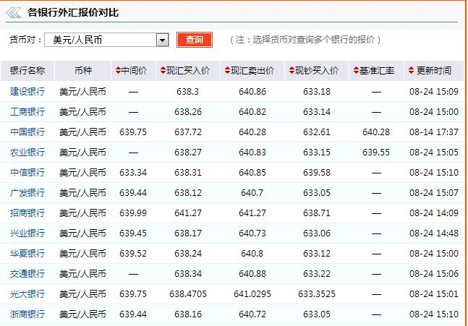Screen dimensions: 468x326
Task: Open the 交通银行 link
Action: [x=27, y=274]
